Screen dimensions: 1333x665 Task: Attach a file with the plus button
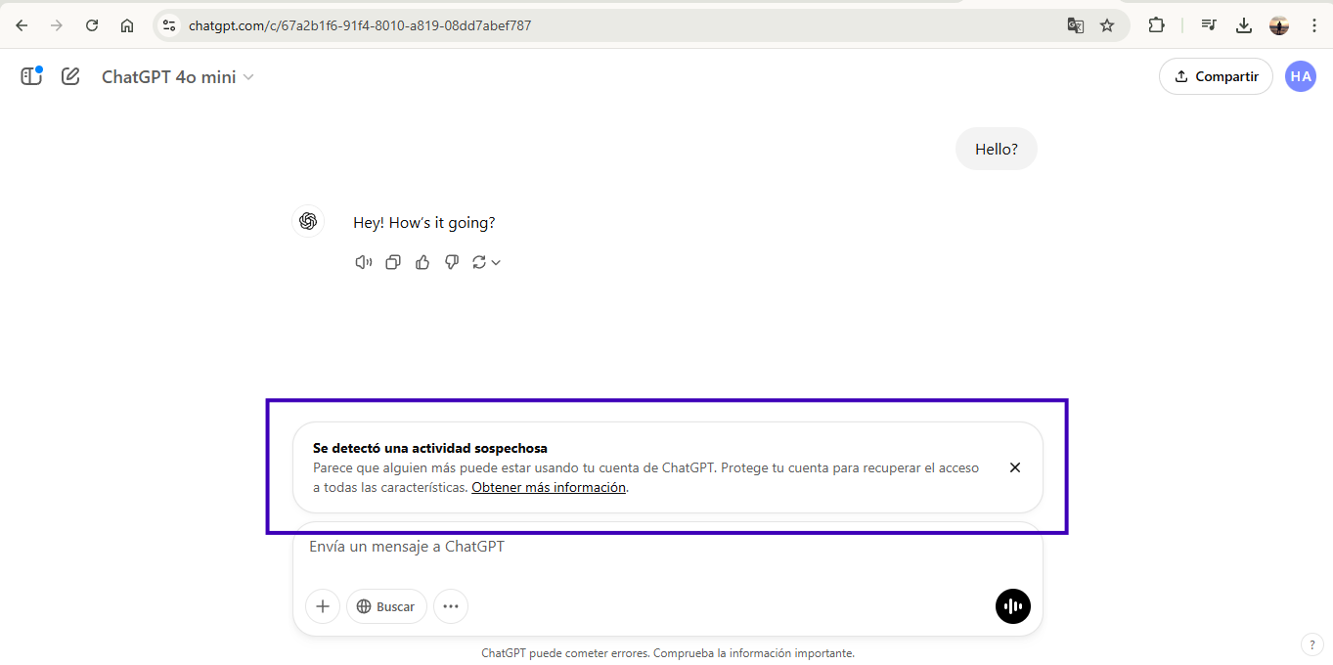[x=323, y=606]
